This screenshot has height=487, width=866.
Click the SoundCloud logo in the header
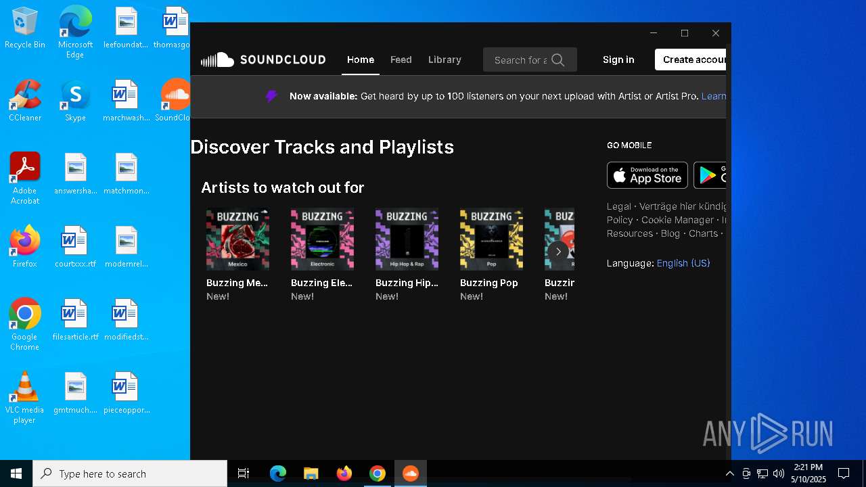263,60
